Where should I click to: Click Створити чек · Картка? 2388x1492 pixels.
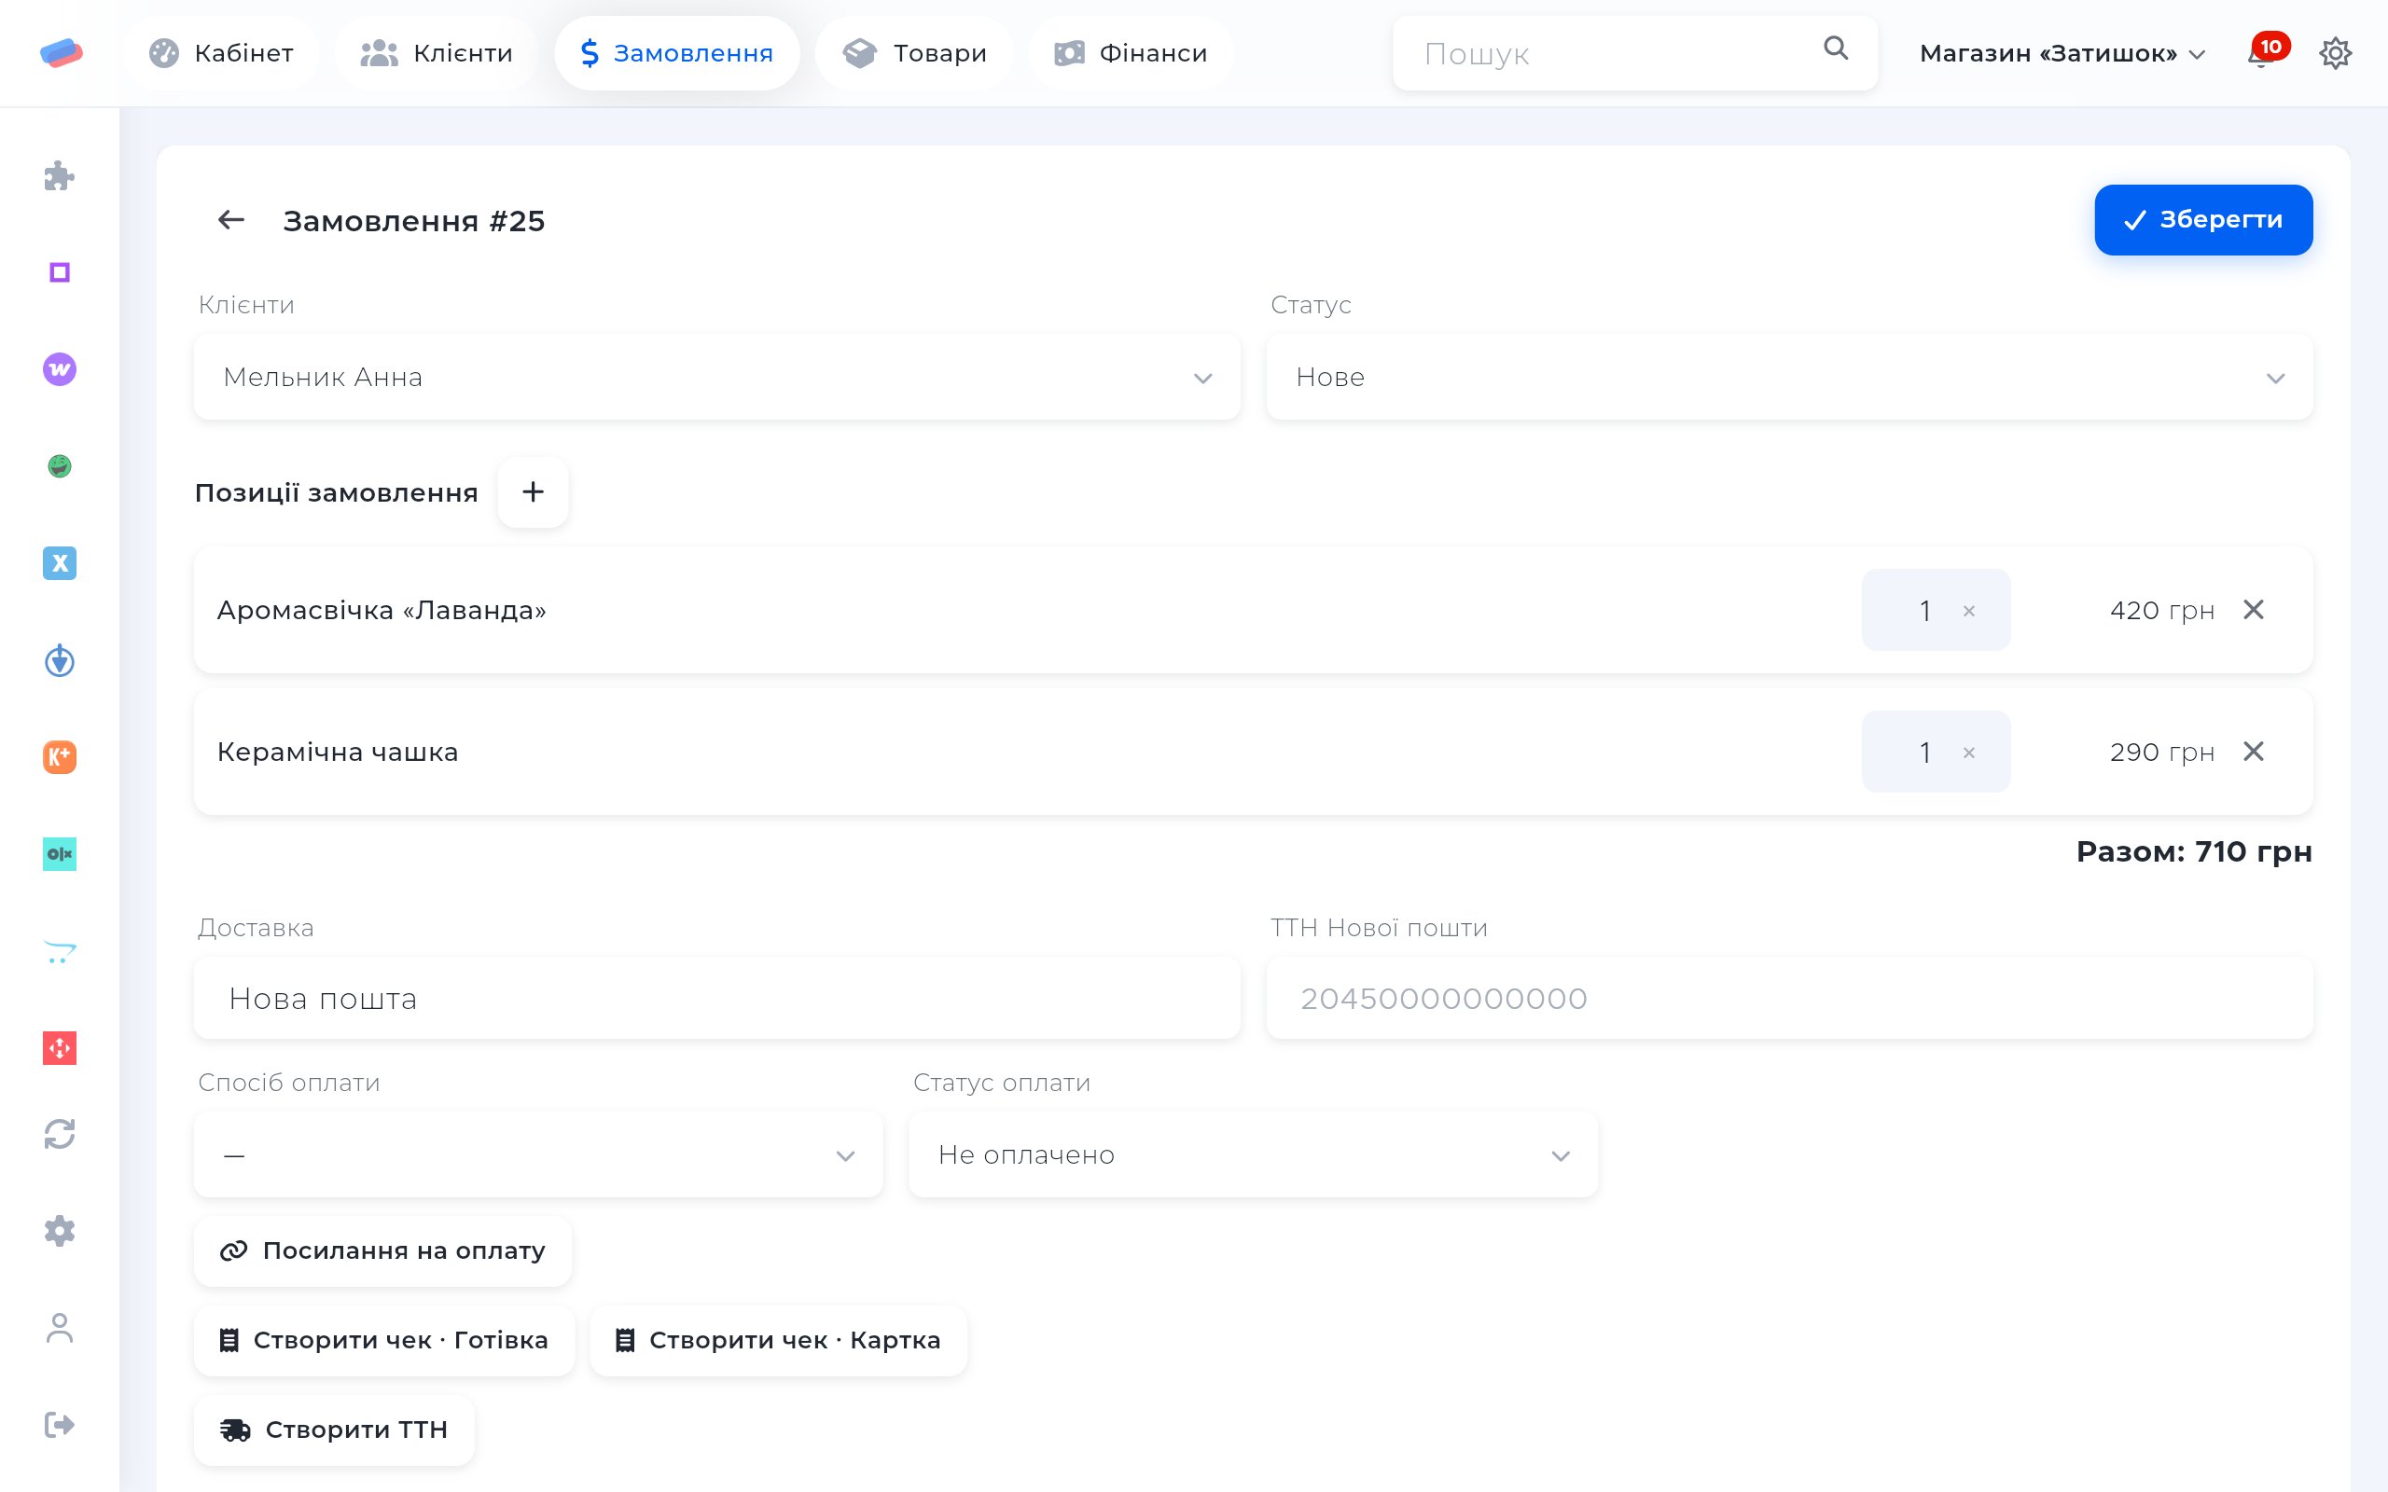click(x=779, y=1340)
